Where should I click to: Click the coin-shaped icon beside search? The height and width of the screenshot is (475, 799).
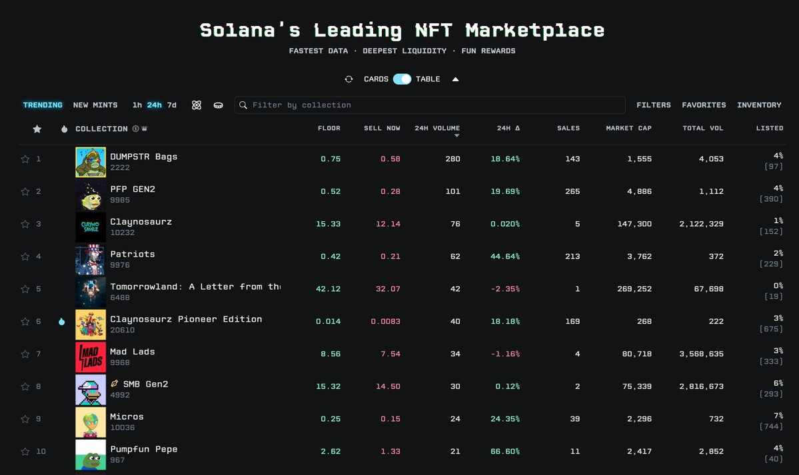click(x=218, y=105)
